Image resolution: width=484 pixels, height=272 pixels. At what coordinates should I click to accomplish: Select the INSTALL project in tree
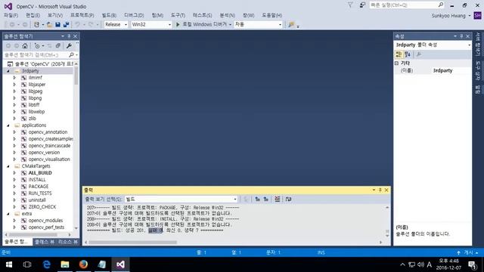[37, 180]
